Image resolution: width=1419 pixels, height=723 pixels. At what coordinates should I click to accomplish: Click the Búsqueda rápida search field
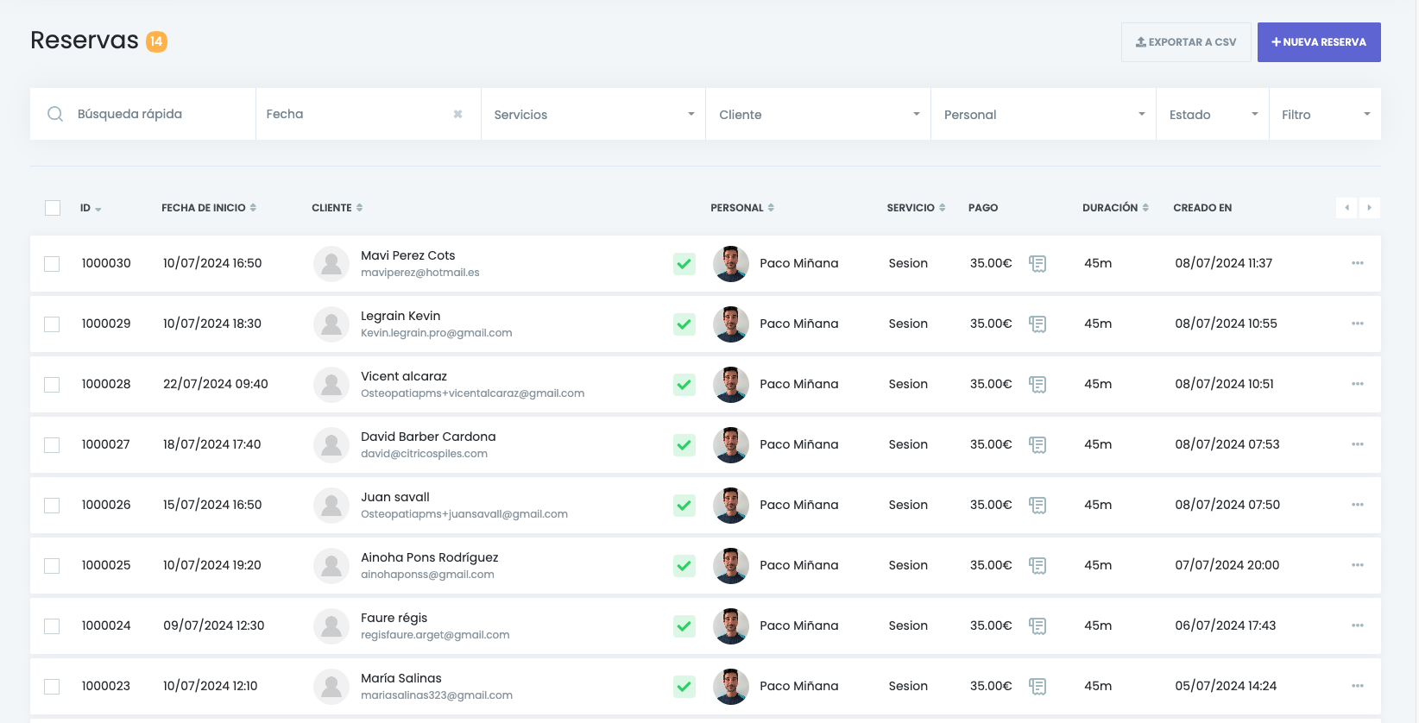pyautogui.click(x=155, y=114)
